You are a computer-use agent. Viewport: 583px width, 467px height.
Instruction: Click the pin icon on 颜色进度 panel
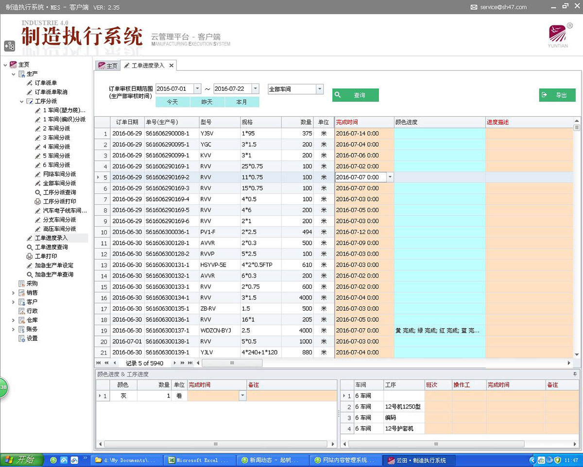click(575, 374)
